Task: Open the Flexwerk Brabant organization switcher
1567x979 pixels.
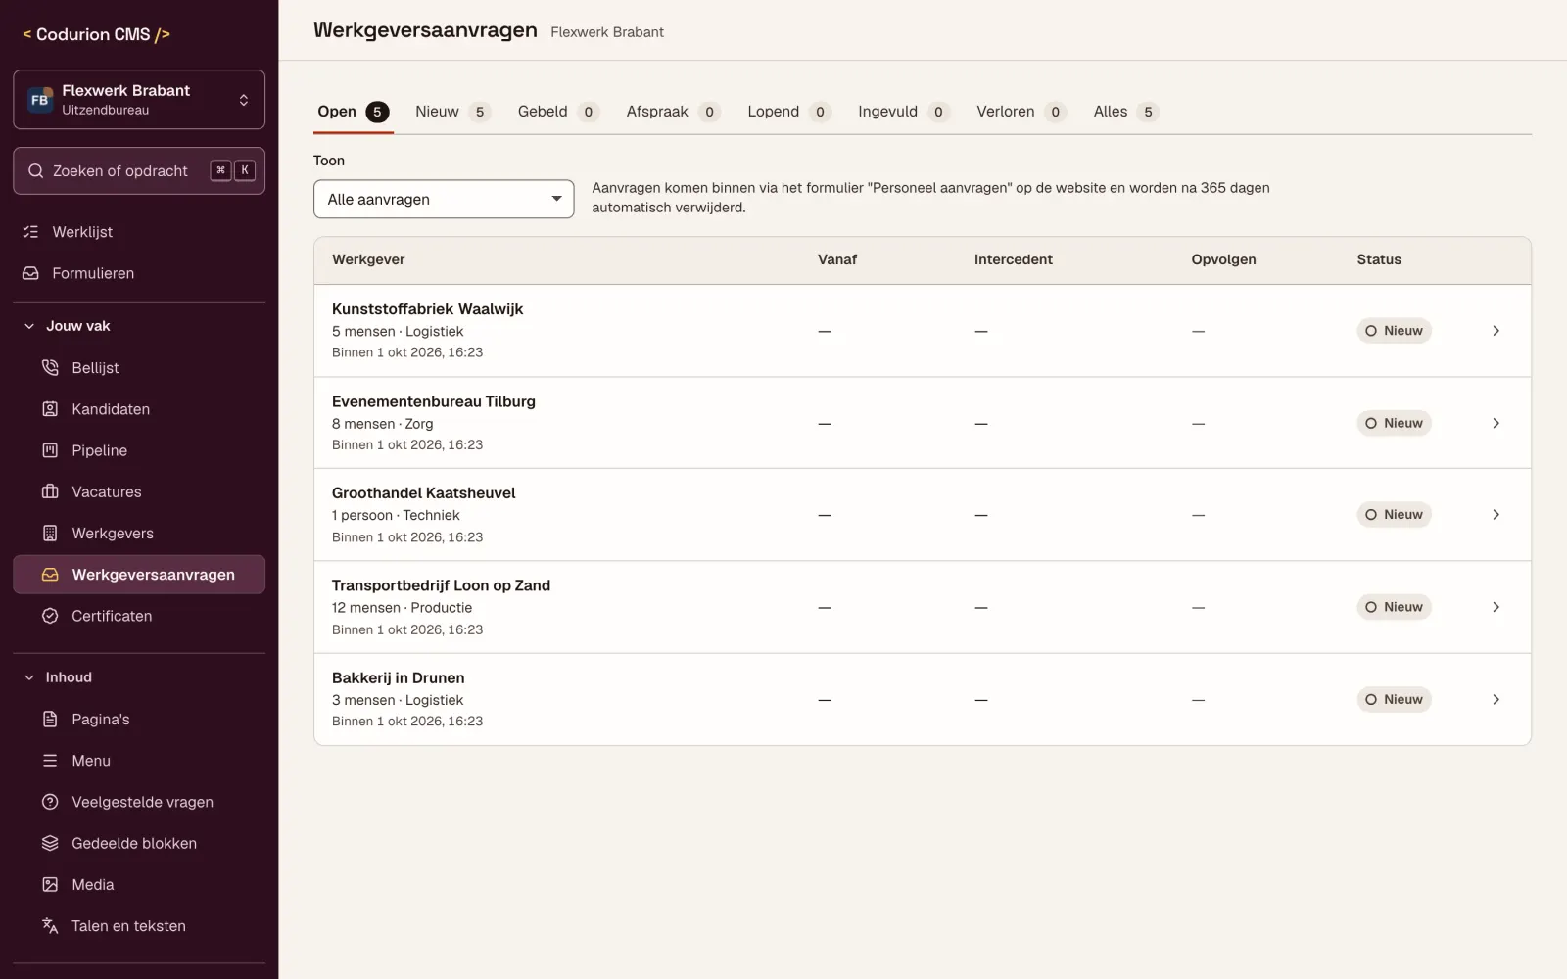Action: [139, 100]
